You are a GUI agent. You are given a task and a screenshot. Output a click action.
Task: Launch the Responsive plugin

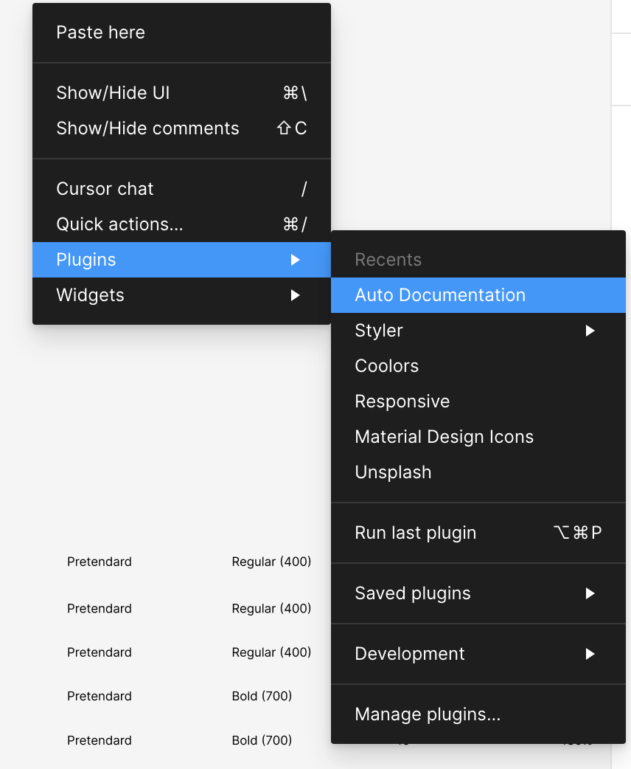pos(402,401)
